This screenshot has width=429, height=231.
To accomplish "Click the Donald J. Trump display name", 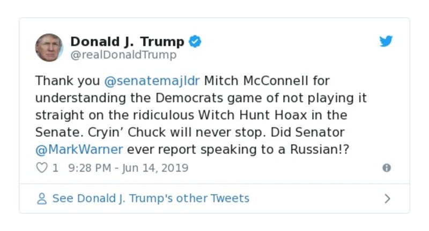I will (x=127, y=42).
